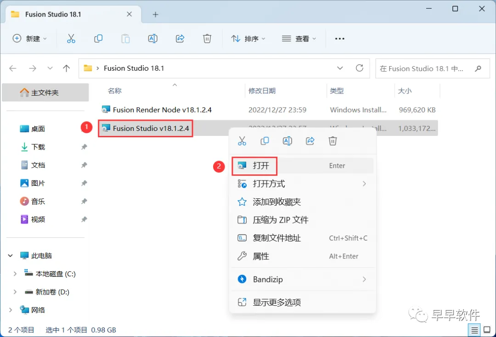Image resolution: width=496 pixels, height=337 pixels.
Task: Select 主文件夹 in the sidebar
Action: point(45,92)
